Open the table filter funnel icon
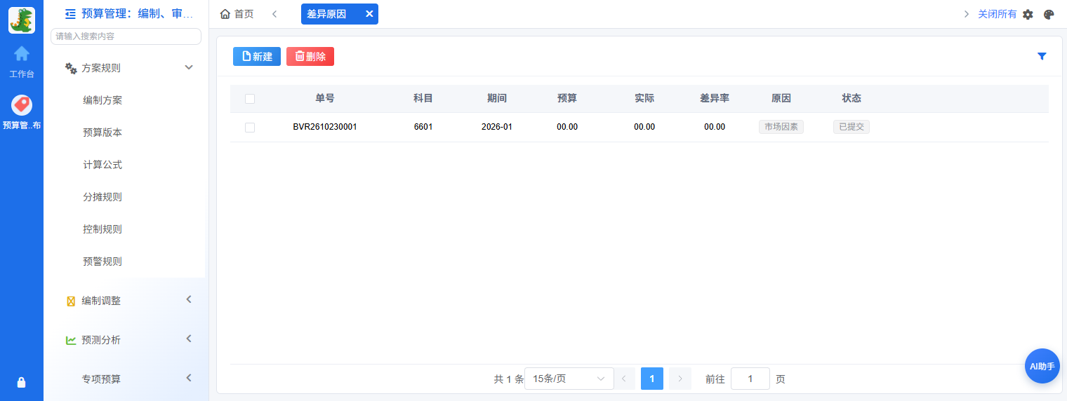 (x=1042, y=56)
